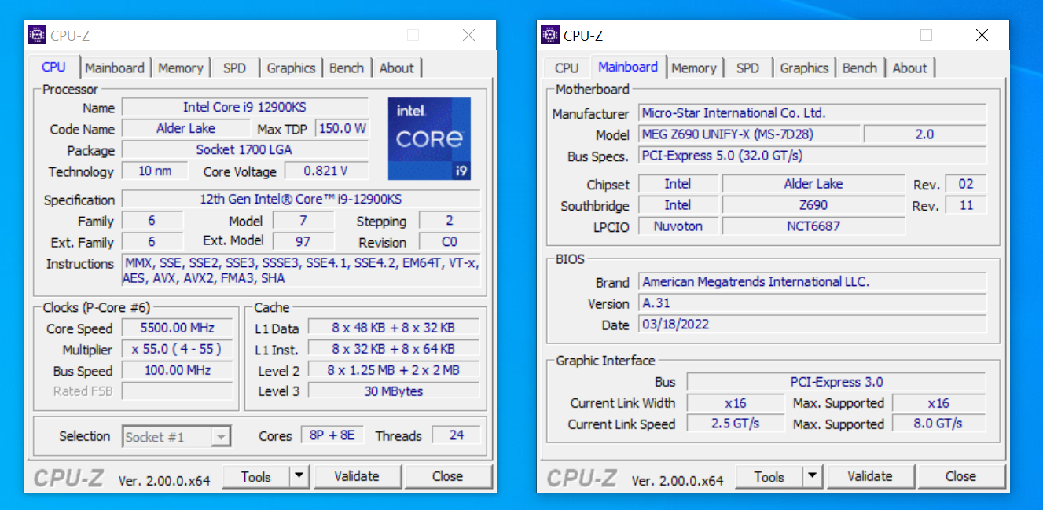Viewport: 1043px width, 510px height.
Task: Open the Tools dropdown arrow in the left window
Action: tap(299, 476)
